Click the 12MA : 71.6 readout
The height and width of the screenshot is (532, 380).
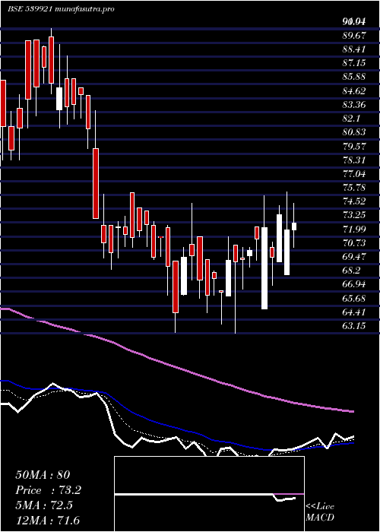[48, 521]
